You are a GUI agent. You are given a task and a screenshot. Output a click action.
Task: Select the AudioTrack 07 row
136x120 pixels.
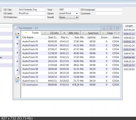[x=71, y=65]
